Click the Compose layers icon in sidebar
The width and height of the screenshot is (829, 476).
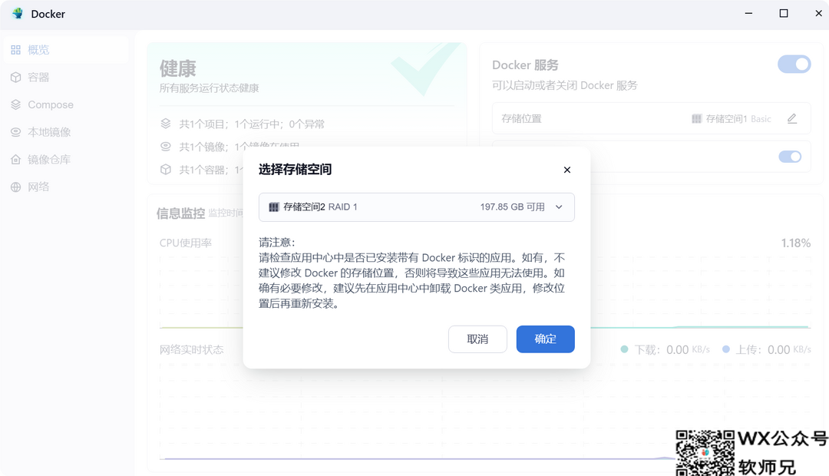[16, 104]
